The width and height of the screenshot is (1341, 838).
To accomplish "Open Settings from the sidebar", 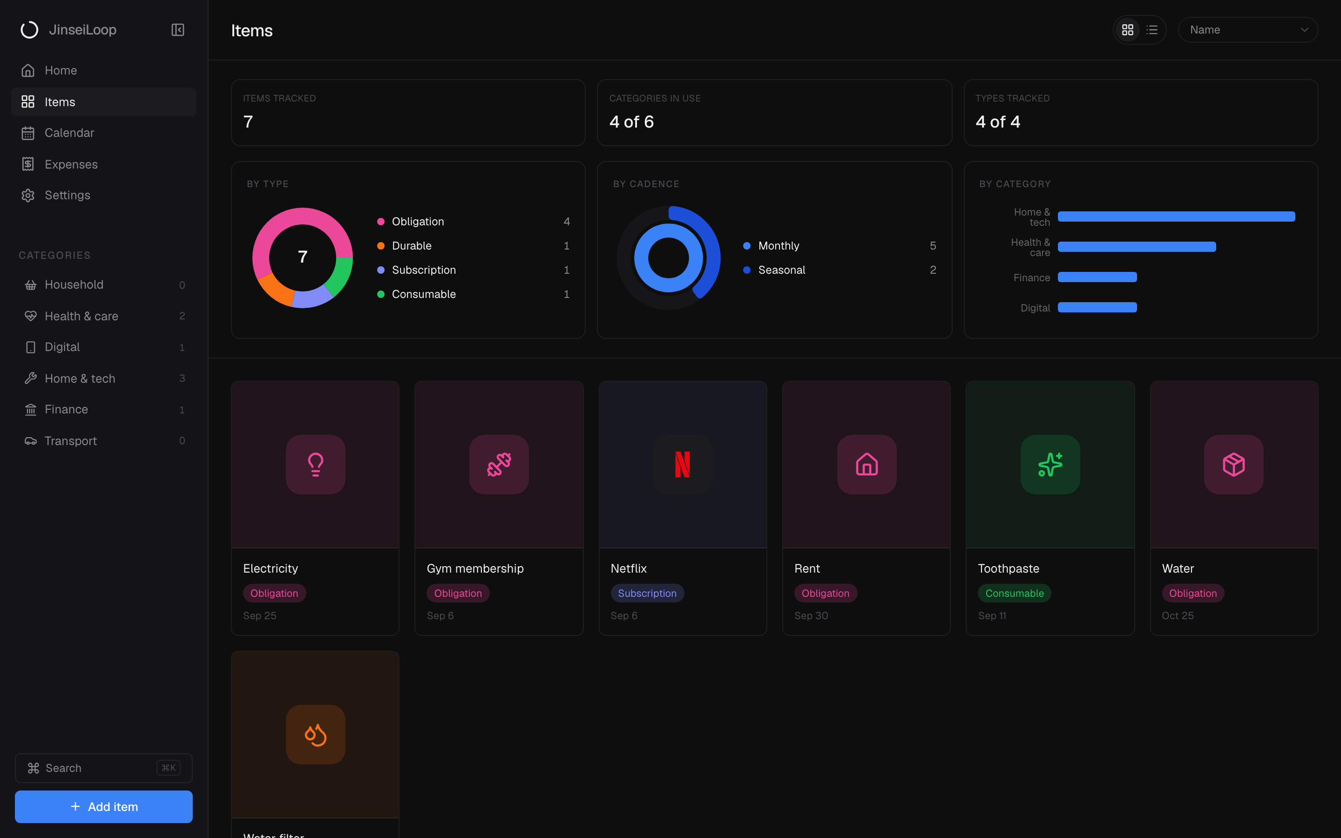I will [104, 195].
